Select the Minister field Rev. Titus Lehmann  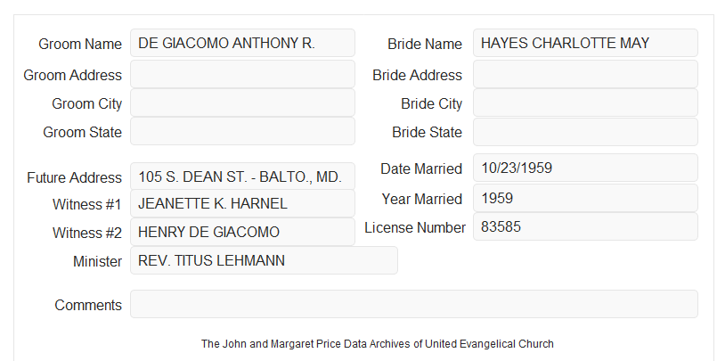click(x=264, y=260)
